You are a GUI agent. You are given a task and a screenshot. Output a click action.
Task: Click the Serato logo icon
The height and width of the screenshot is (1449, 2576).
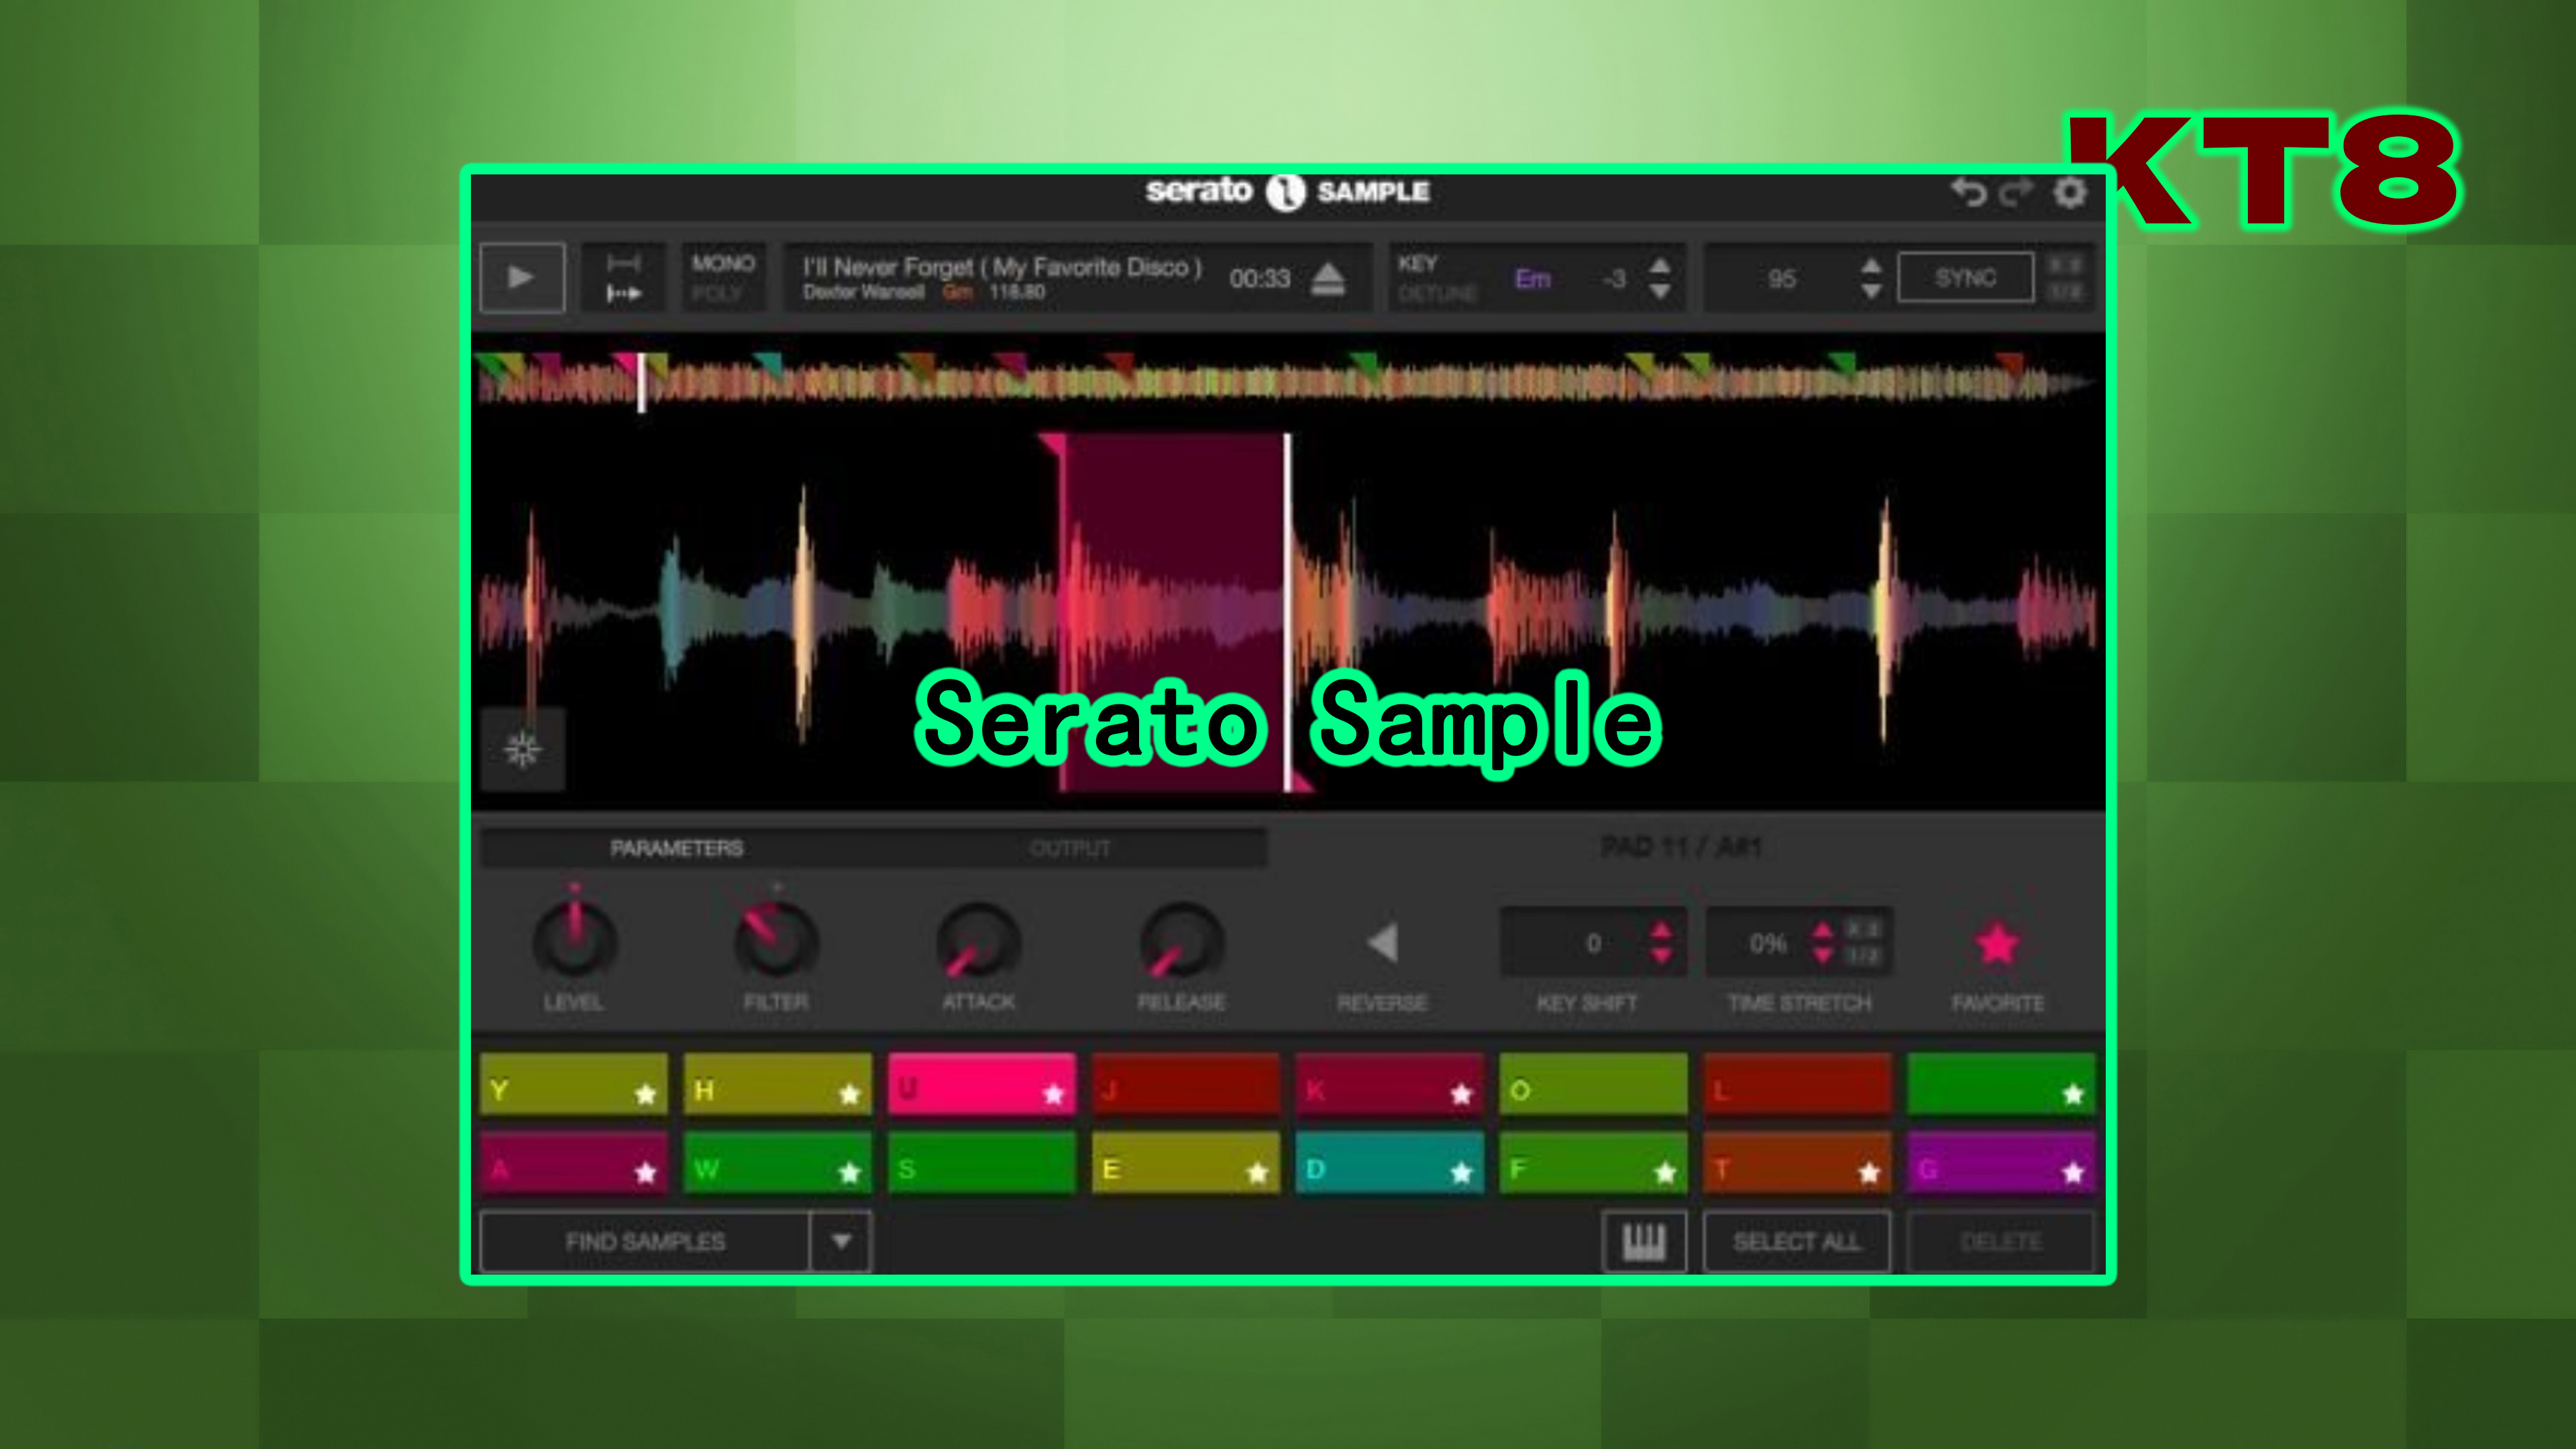[1286, 191]
